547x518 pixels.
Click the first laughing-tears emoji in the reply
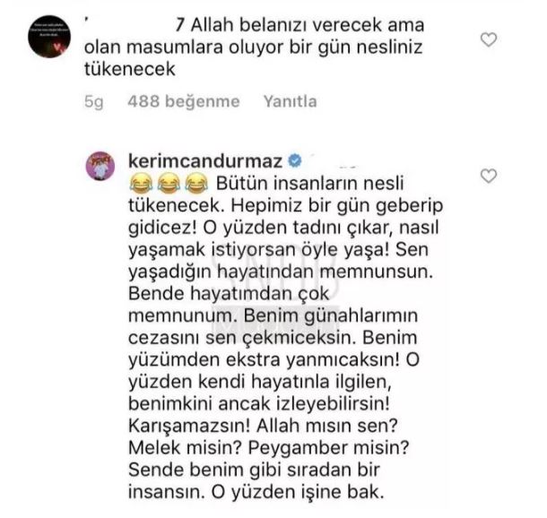(141, 184)
